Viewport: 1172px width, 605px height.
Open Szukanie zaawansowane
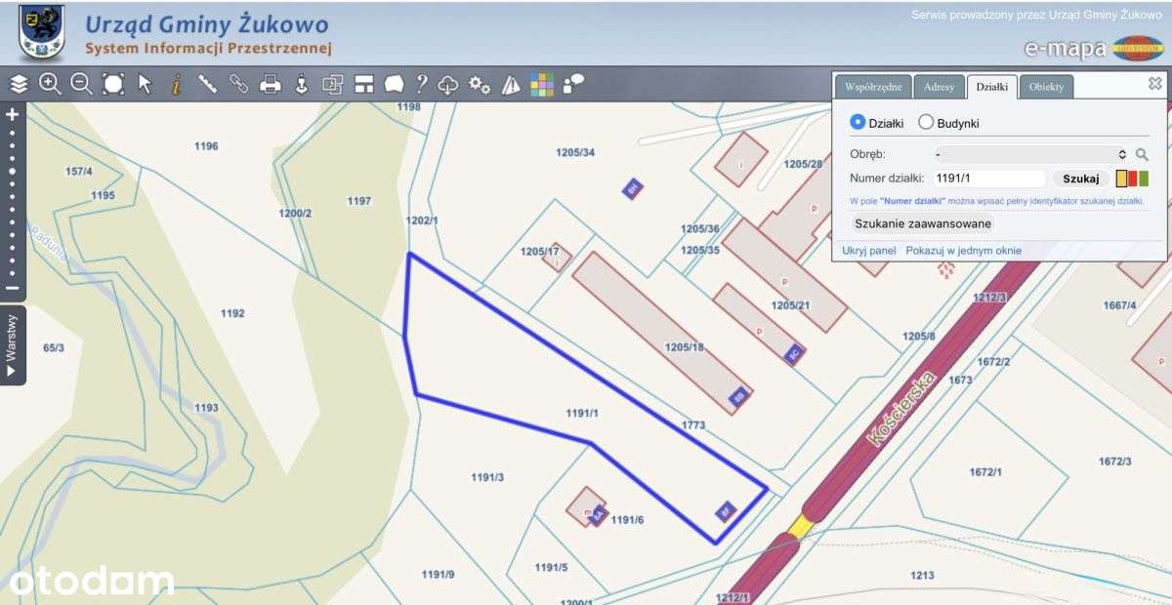pyautogui.click(x=923, y=223)
